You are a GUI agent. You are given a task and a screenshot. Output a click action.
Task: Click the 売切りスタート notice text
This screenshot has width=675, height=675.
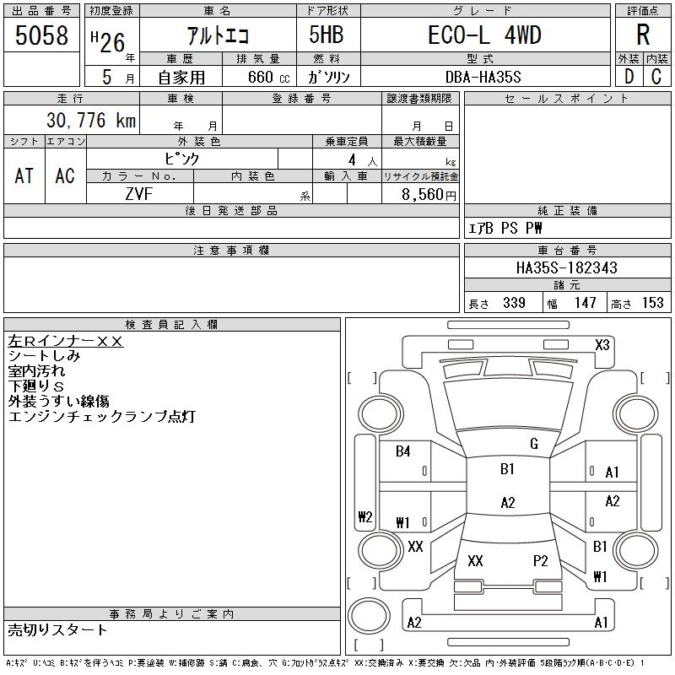[57, 629]
